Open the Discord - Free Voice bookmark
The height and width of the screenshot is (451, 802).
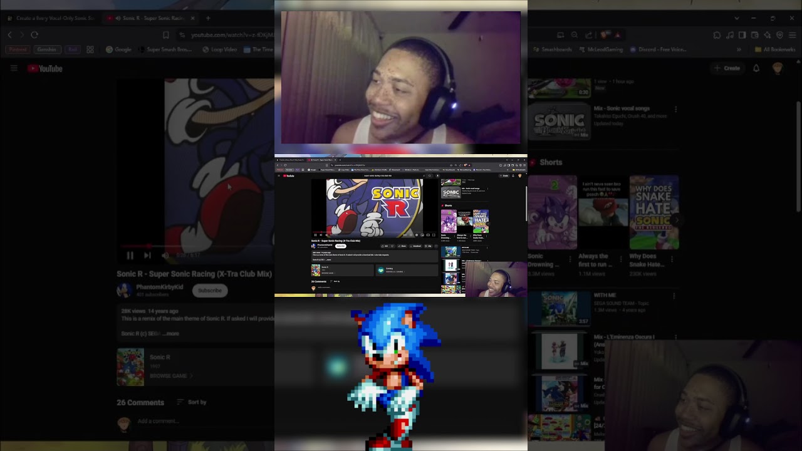658,49
